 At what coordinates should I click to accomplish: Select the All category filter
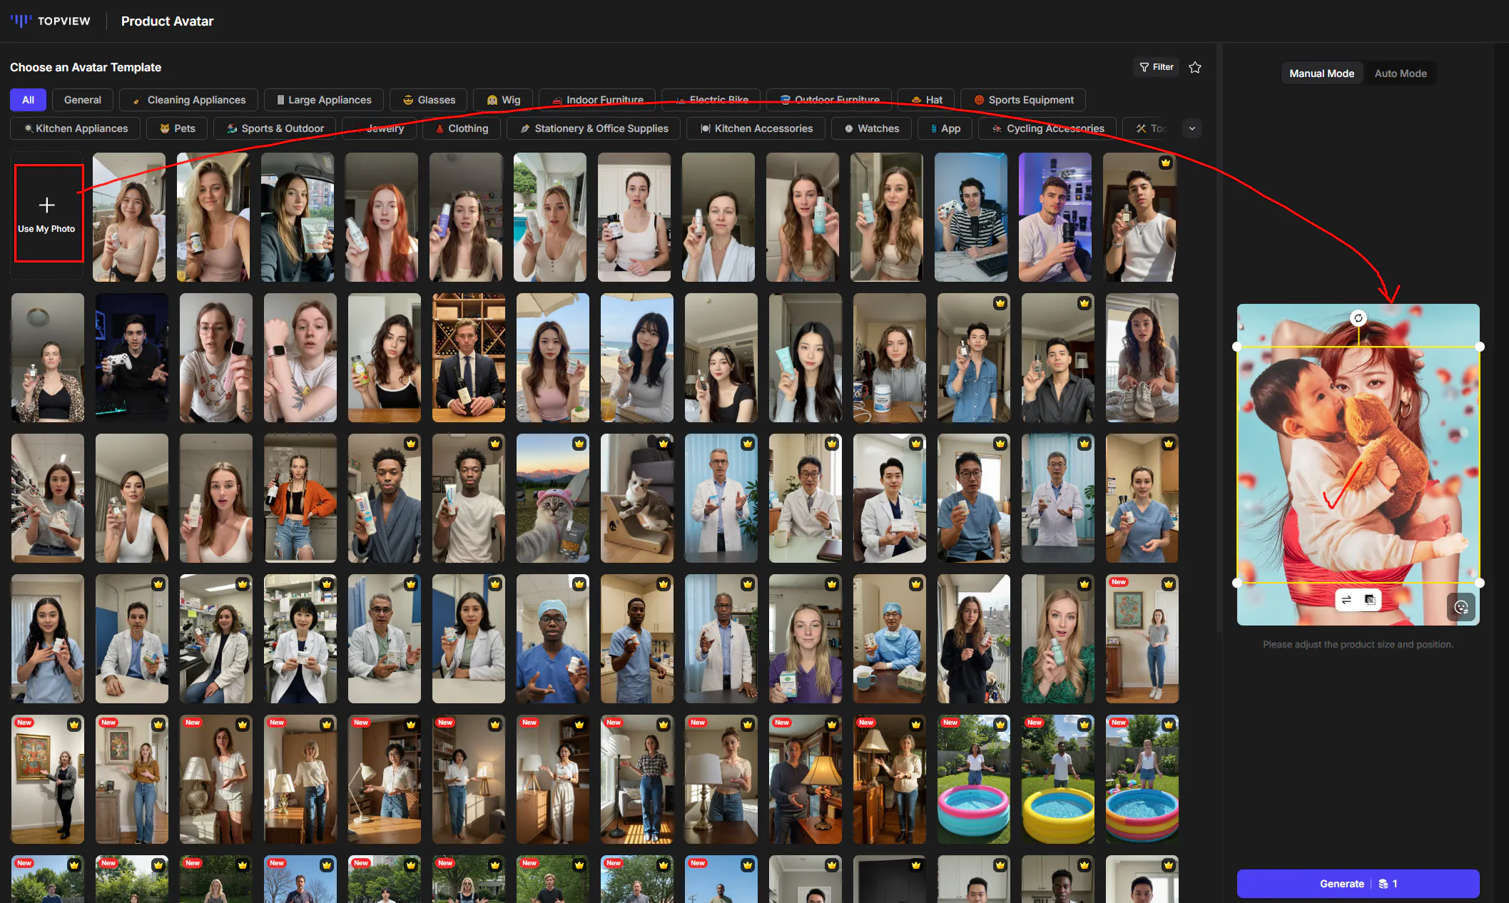click(28, 100)
